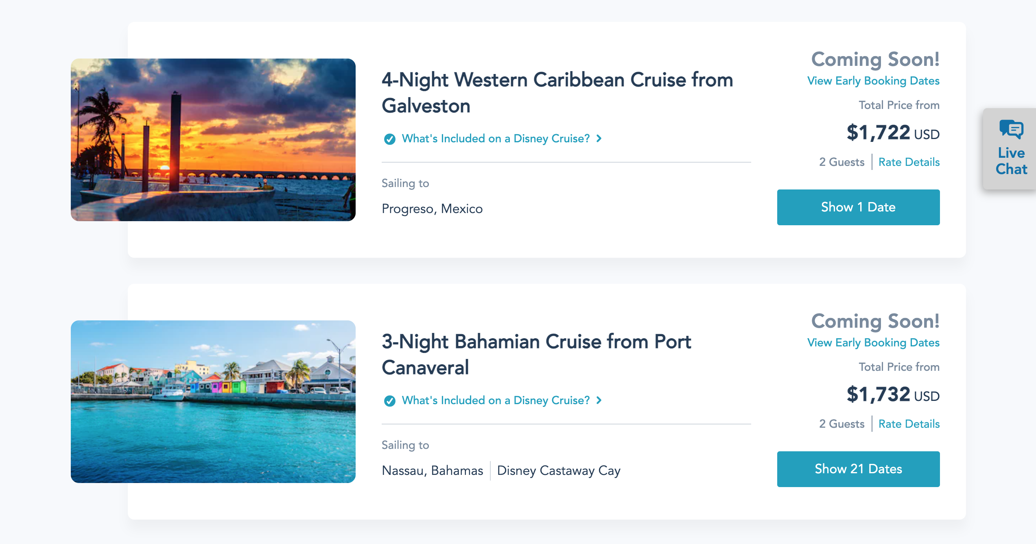Open What's Included link on Western Caribbean cruise

pyautogui.click(x=495, y=139)
